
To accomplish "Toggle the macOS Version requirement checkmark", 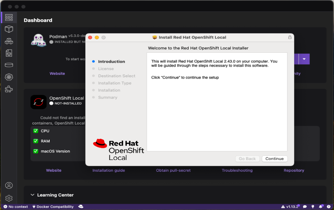I will (36, 151).
